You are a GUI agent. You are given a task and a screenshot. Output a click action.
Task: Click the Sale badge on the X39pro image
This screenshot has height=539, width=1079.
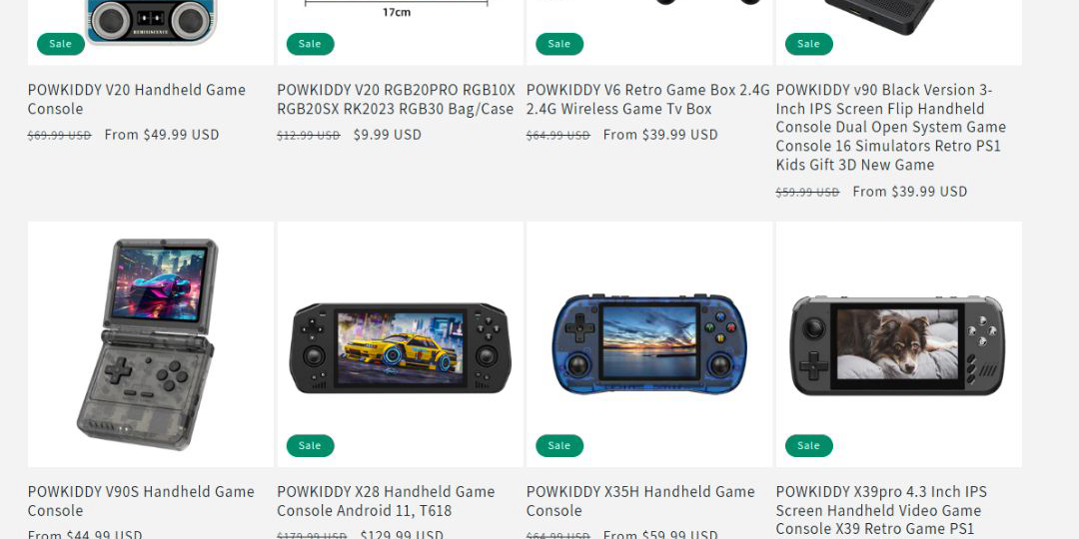(x=808, y=445)
